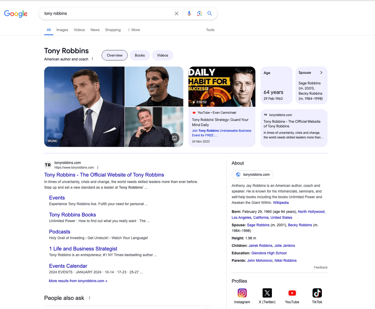The width and height of the screenshot is (375, 309).
Task: Open the People also ask options menu
Action: [89, 298]
